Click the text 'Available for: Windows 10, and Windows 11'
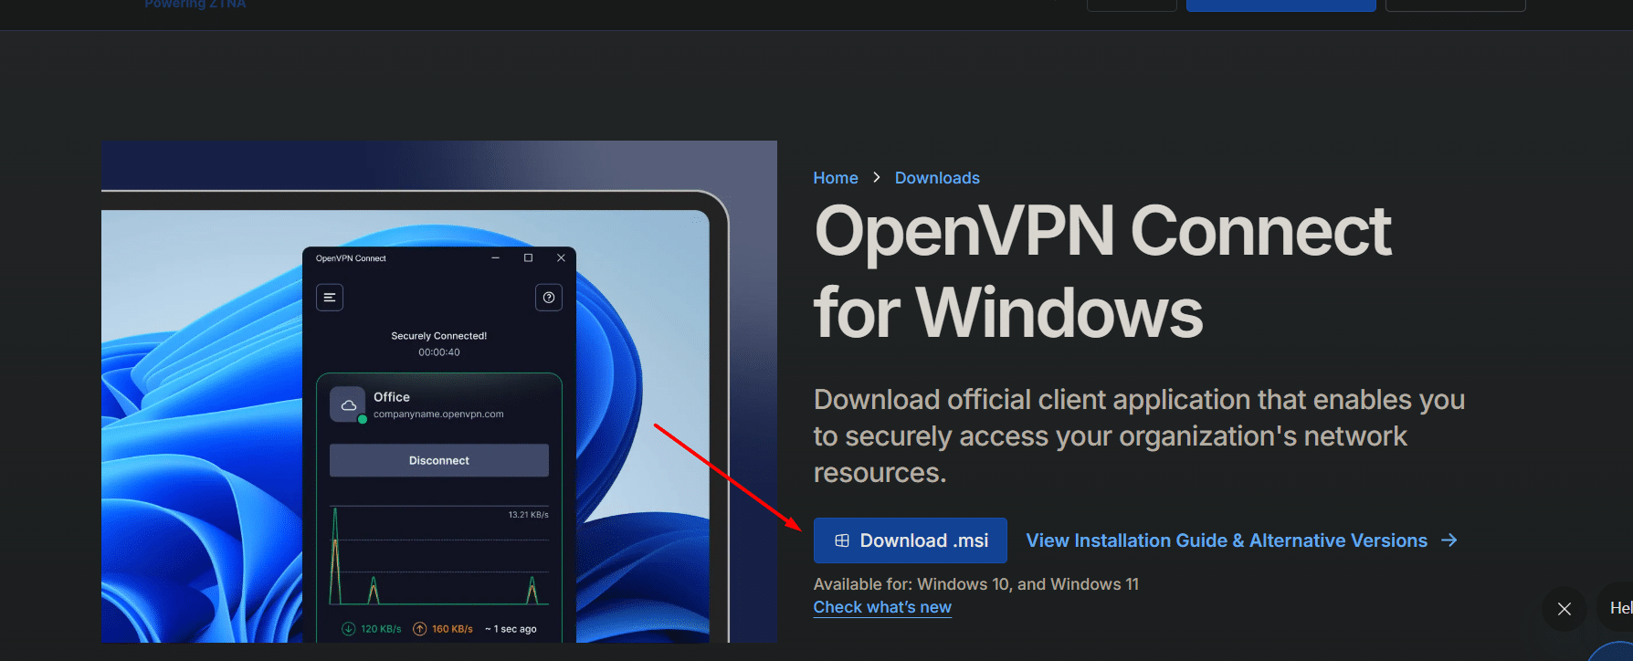1633x661 pixels. (x=976, y=584)
